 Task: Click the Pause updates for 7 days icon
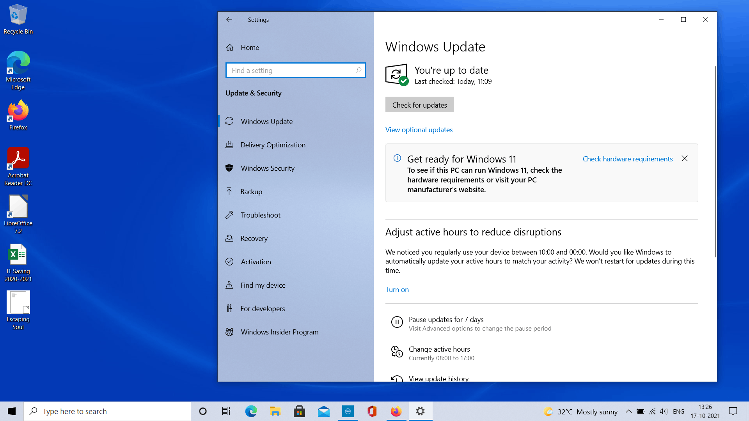click(397, 322)
